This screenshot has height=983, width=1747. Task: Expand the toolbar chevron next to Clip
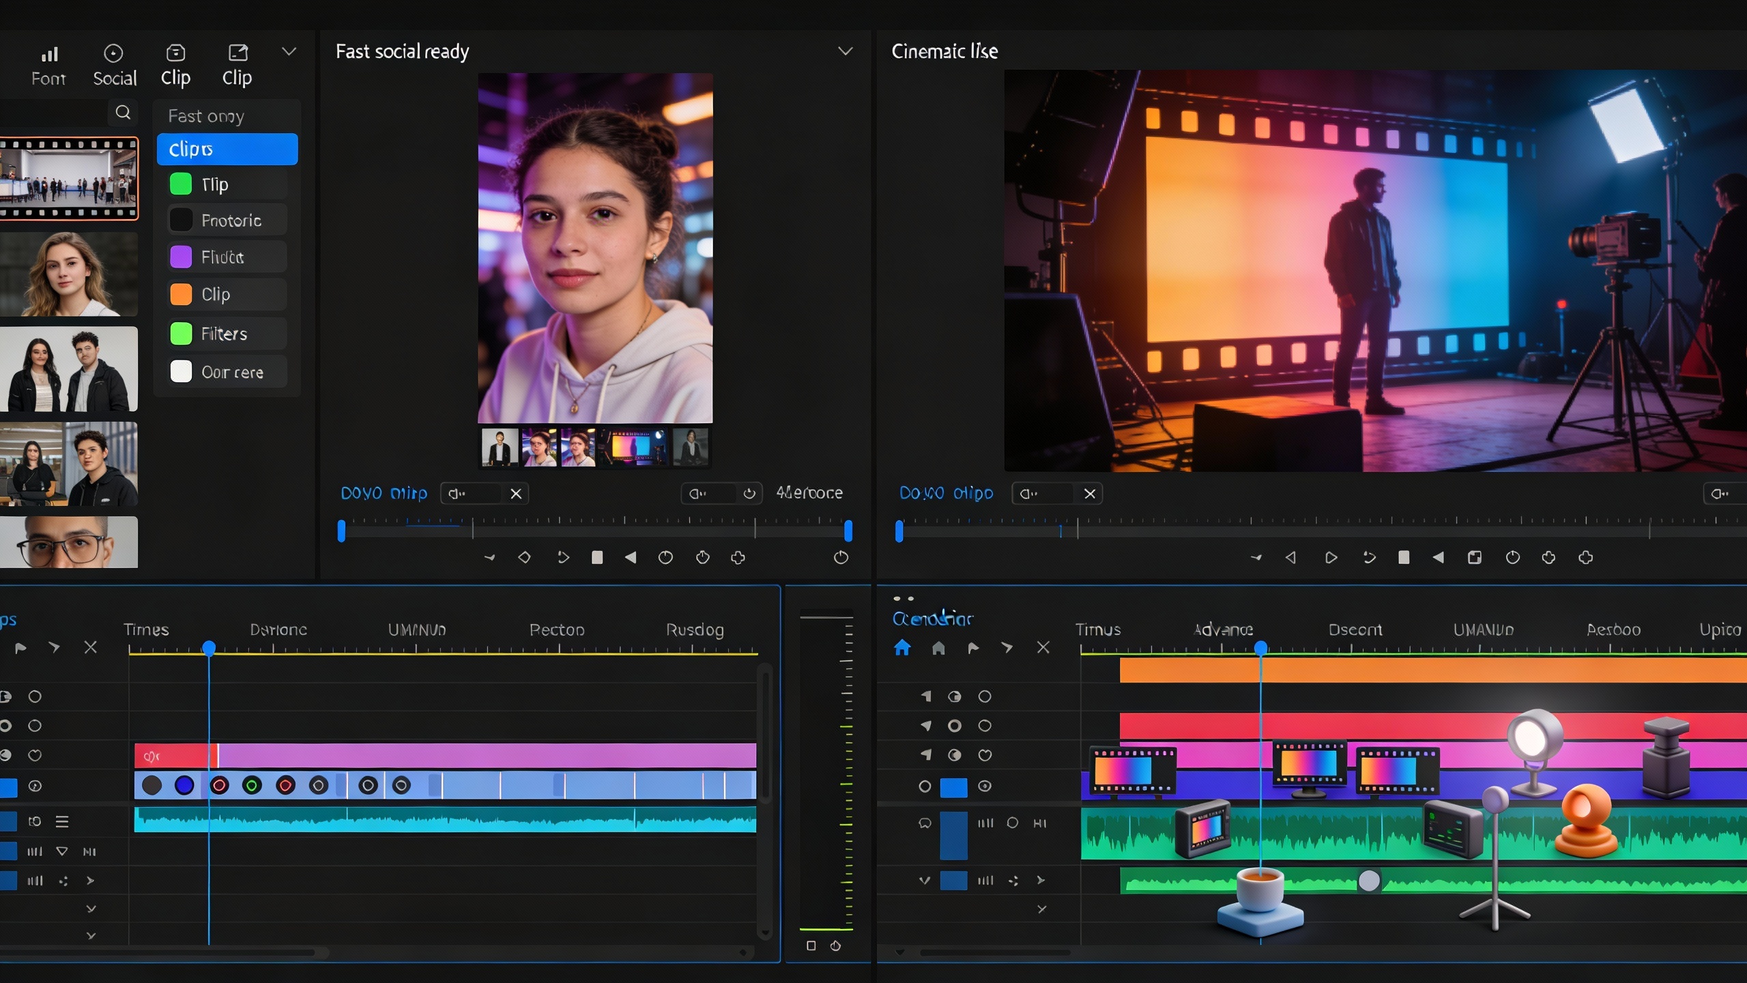pyautogui.click(x=289, y=51)
